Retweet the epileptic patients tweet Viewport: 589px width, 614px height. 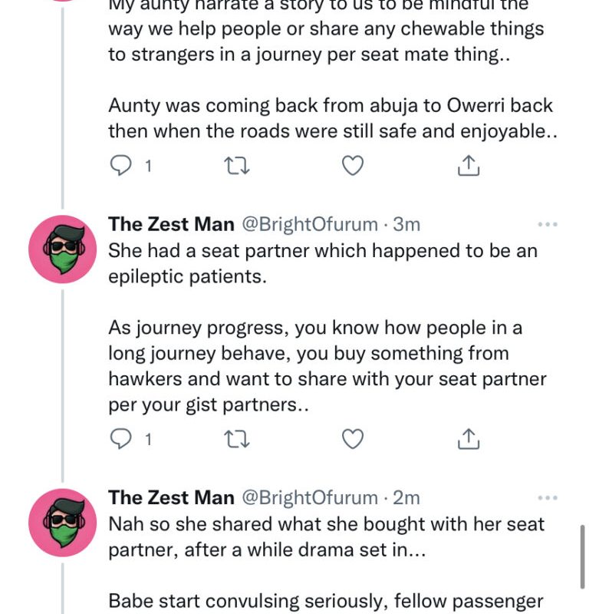tap(237, 439)
